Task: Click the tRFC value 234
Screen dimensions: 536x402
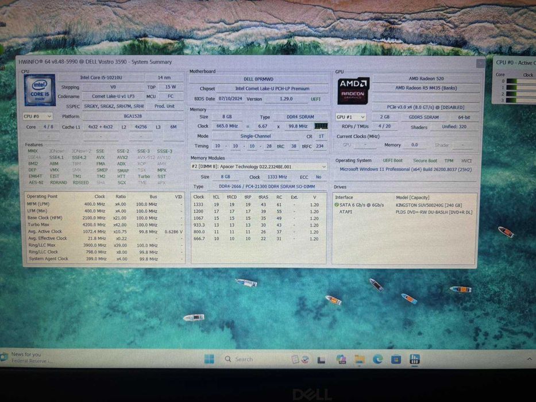Action: click(x=319, y=146)
